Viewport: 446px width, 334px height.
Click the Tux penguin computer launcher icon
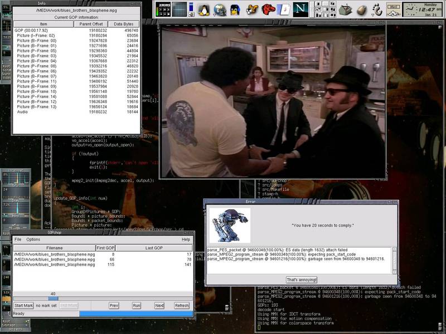tap(203, 10)
